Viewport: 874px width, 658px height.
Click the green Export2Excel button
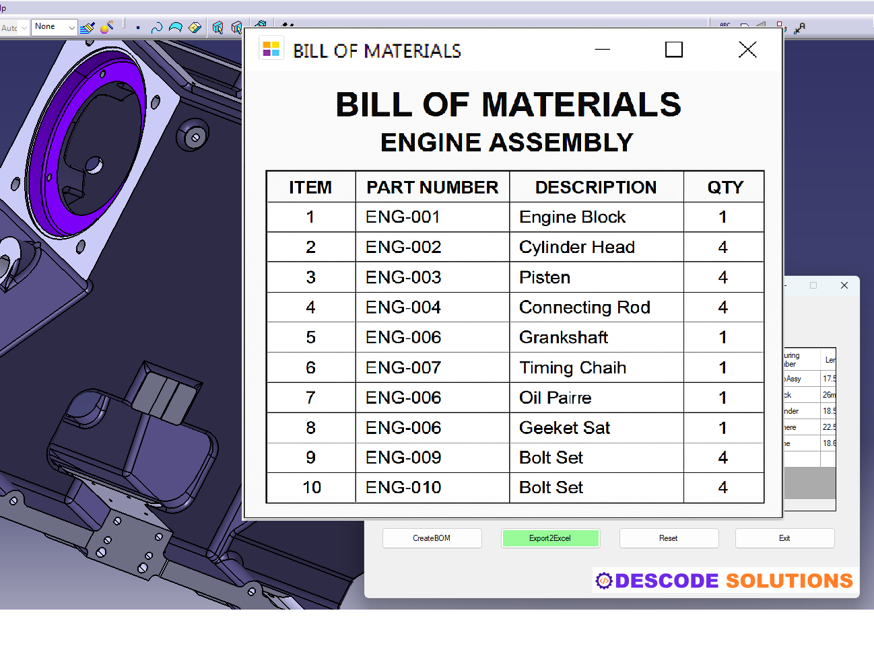550,538
